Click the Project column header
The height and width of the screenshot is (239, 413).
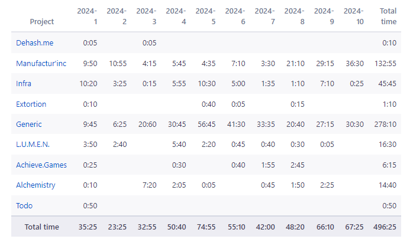[x=41, y=21]
